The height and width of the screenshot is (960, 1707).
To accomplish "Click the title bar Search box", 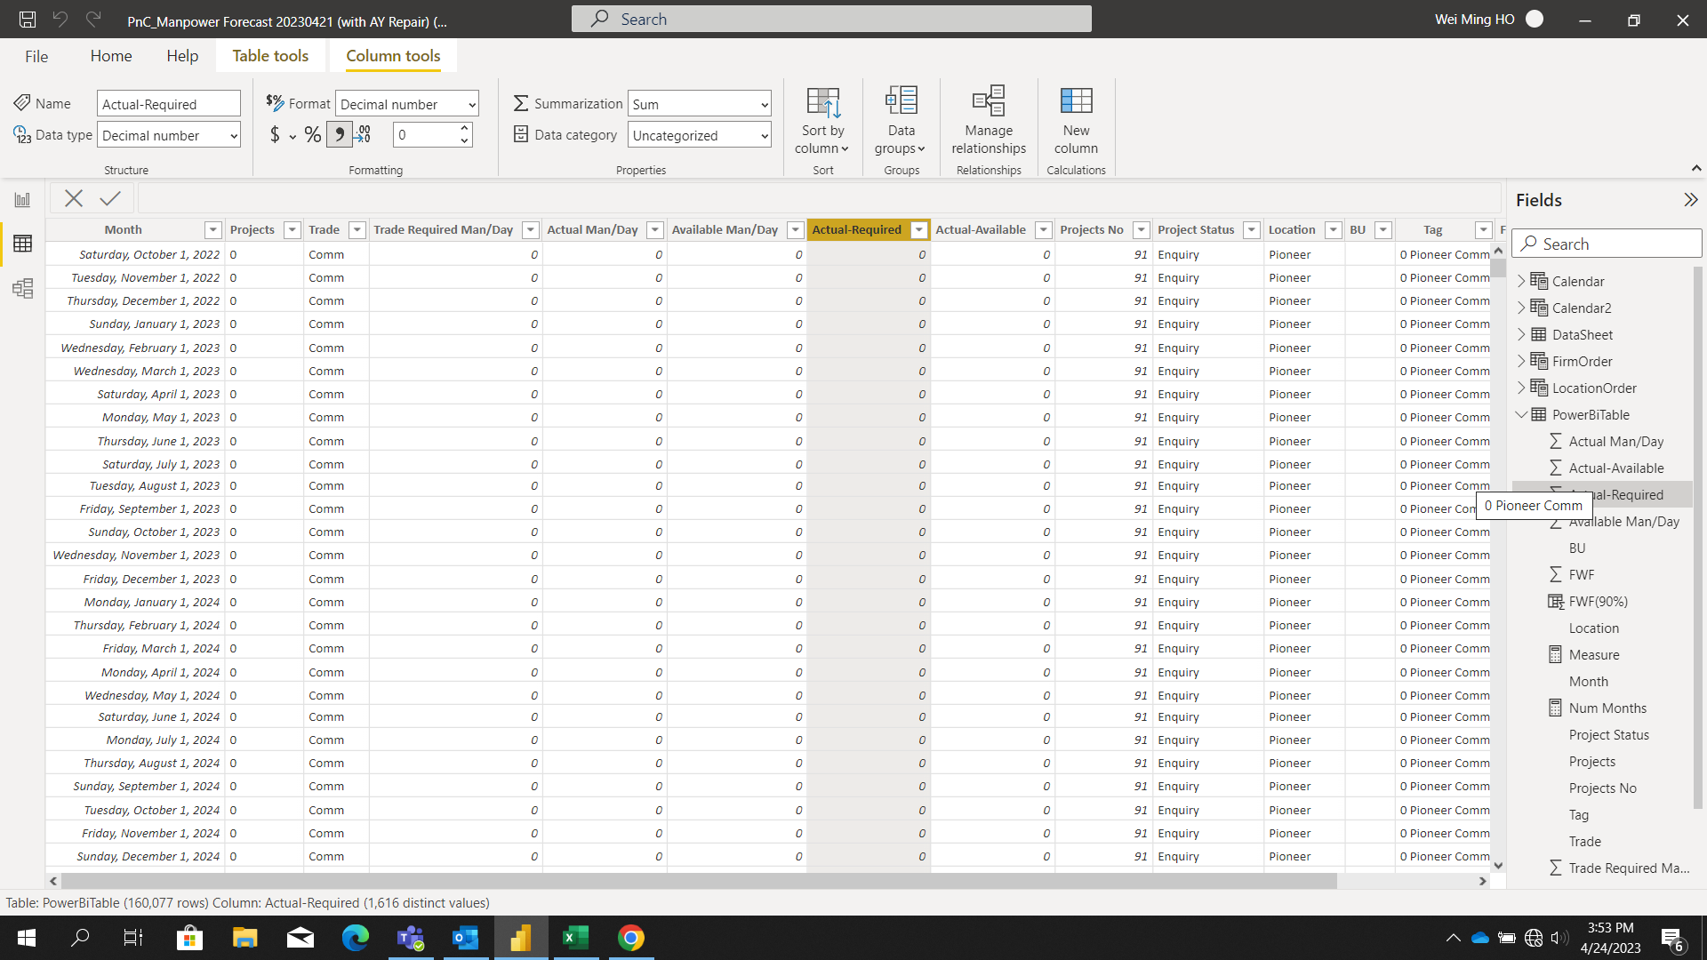I will [x=831, y=19].
